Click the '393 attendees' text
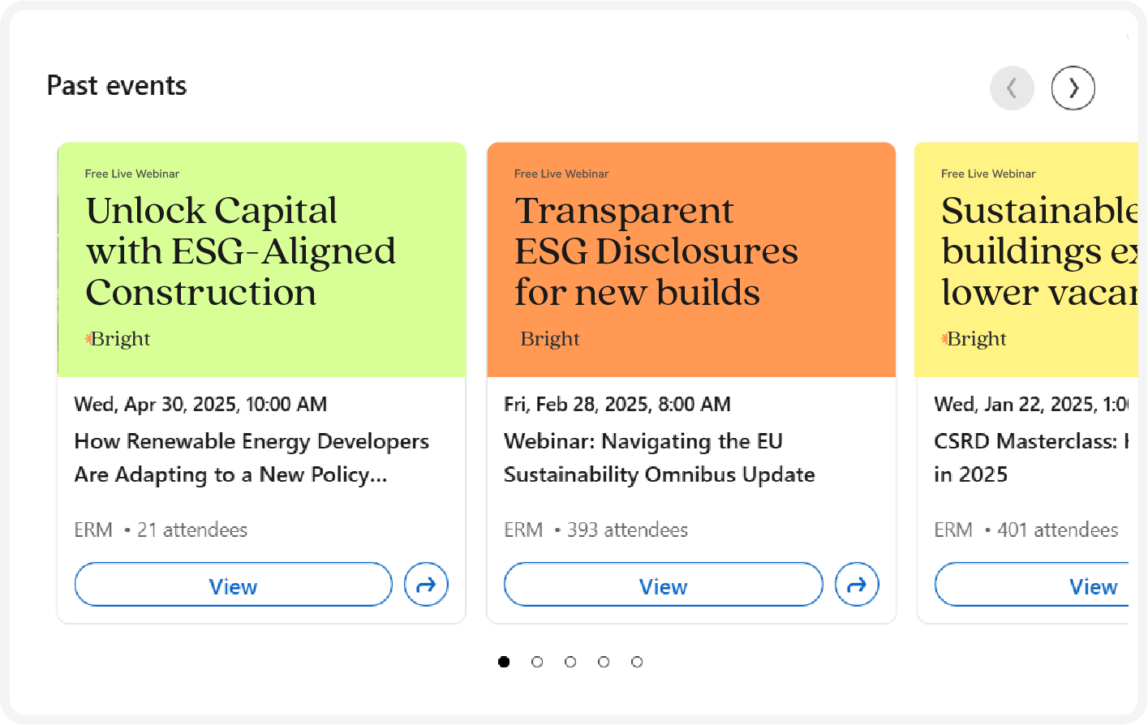 tap(627, 530)
